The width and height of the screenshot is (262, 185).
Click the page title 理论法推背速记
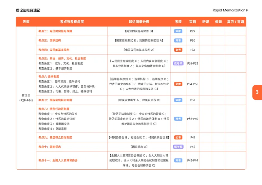[x=28, y=10]
